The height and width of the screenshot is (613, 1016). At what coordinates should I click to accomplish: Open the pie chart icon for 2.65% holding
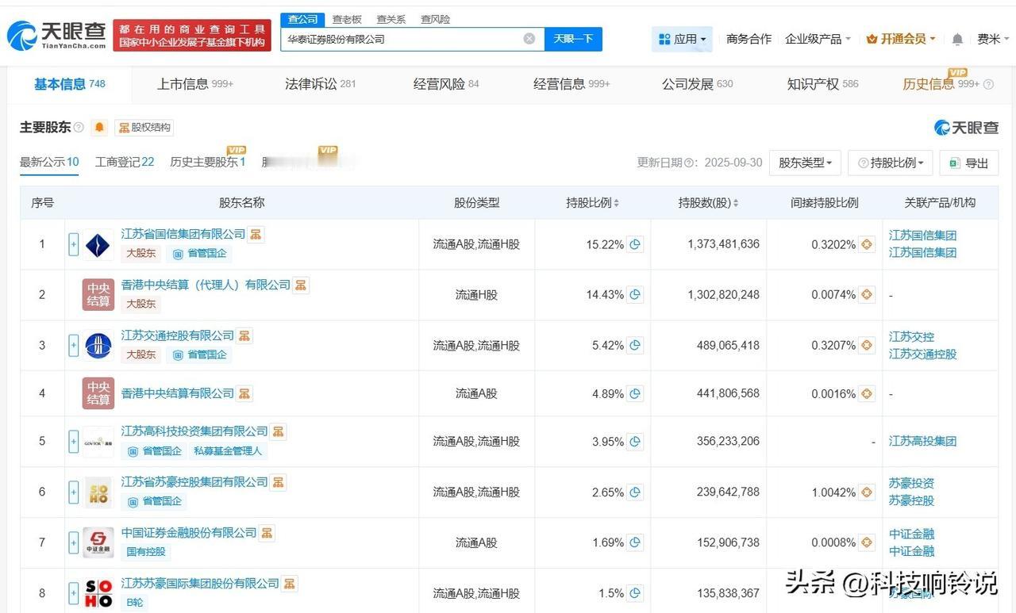pos(635,492)
